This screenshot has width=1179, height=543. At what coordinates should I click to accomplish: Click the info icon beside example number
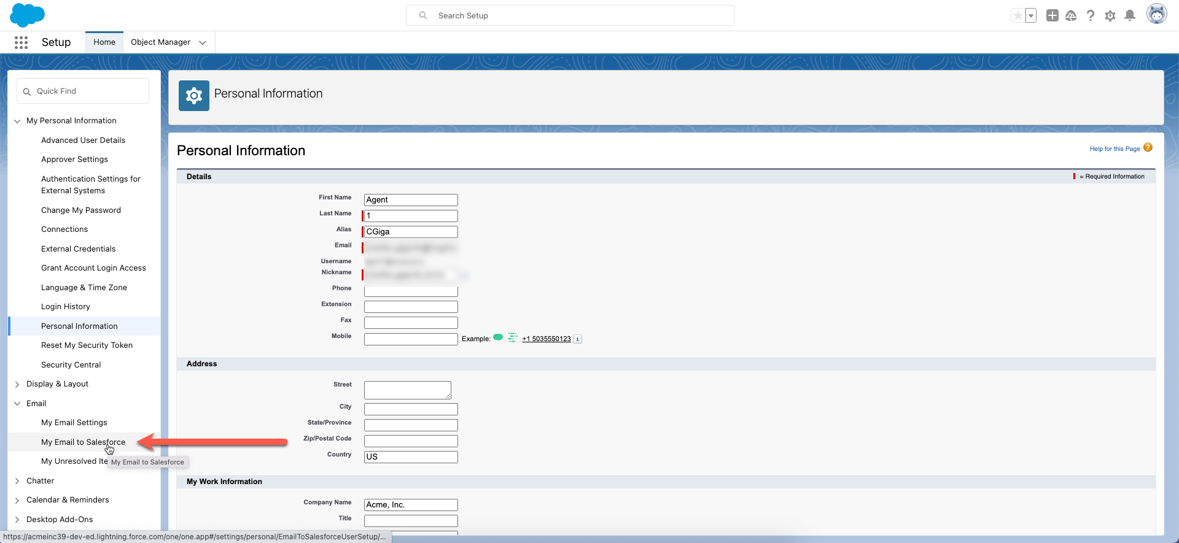(x=578, y=339)
